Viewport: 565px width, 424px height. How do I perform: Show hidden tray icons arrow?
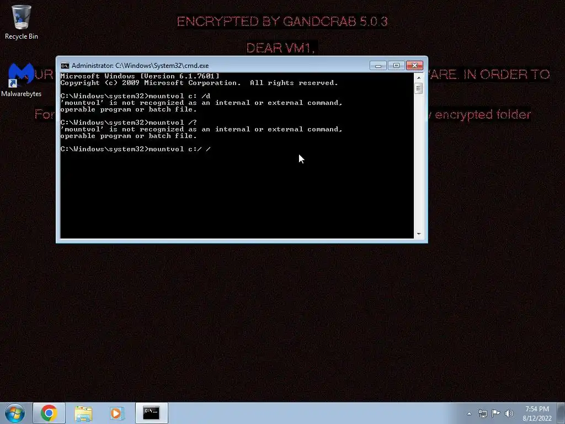point(469,414)
